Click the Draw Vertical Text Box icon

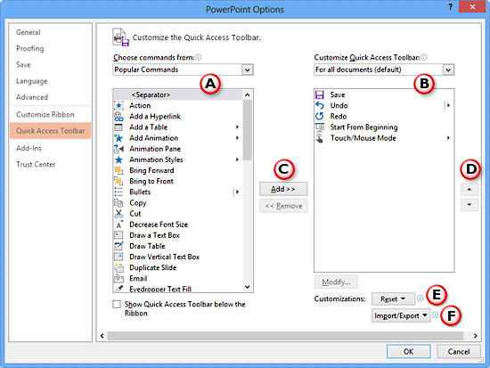(x=118, y=257)
